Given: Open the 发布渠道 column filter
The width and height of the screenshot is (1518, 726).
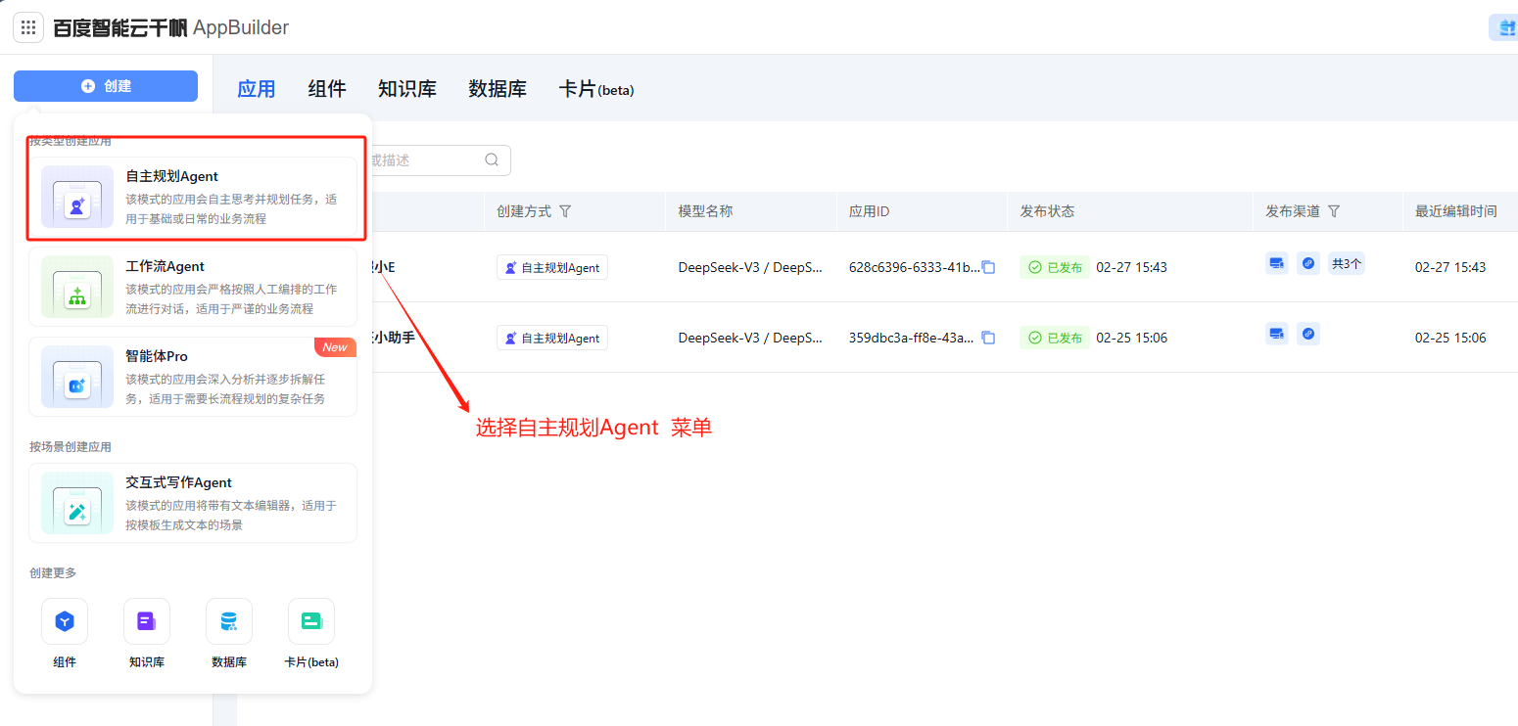Looking at the screenshot, I should click(x=1334, y=211).
